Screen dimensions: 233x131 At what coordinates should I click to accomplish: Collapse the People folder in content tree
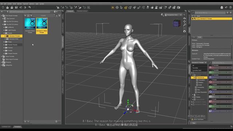click(4, 33)
